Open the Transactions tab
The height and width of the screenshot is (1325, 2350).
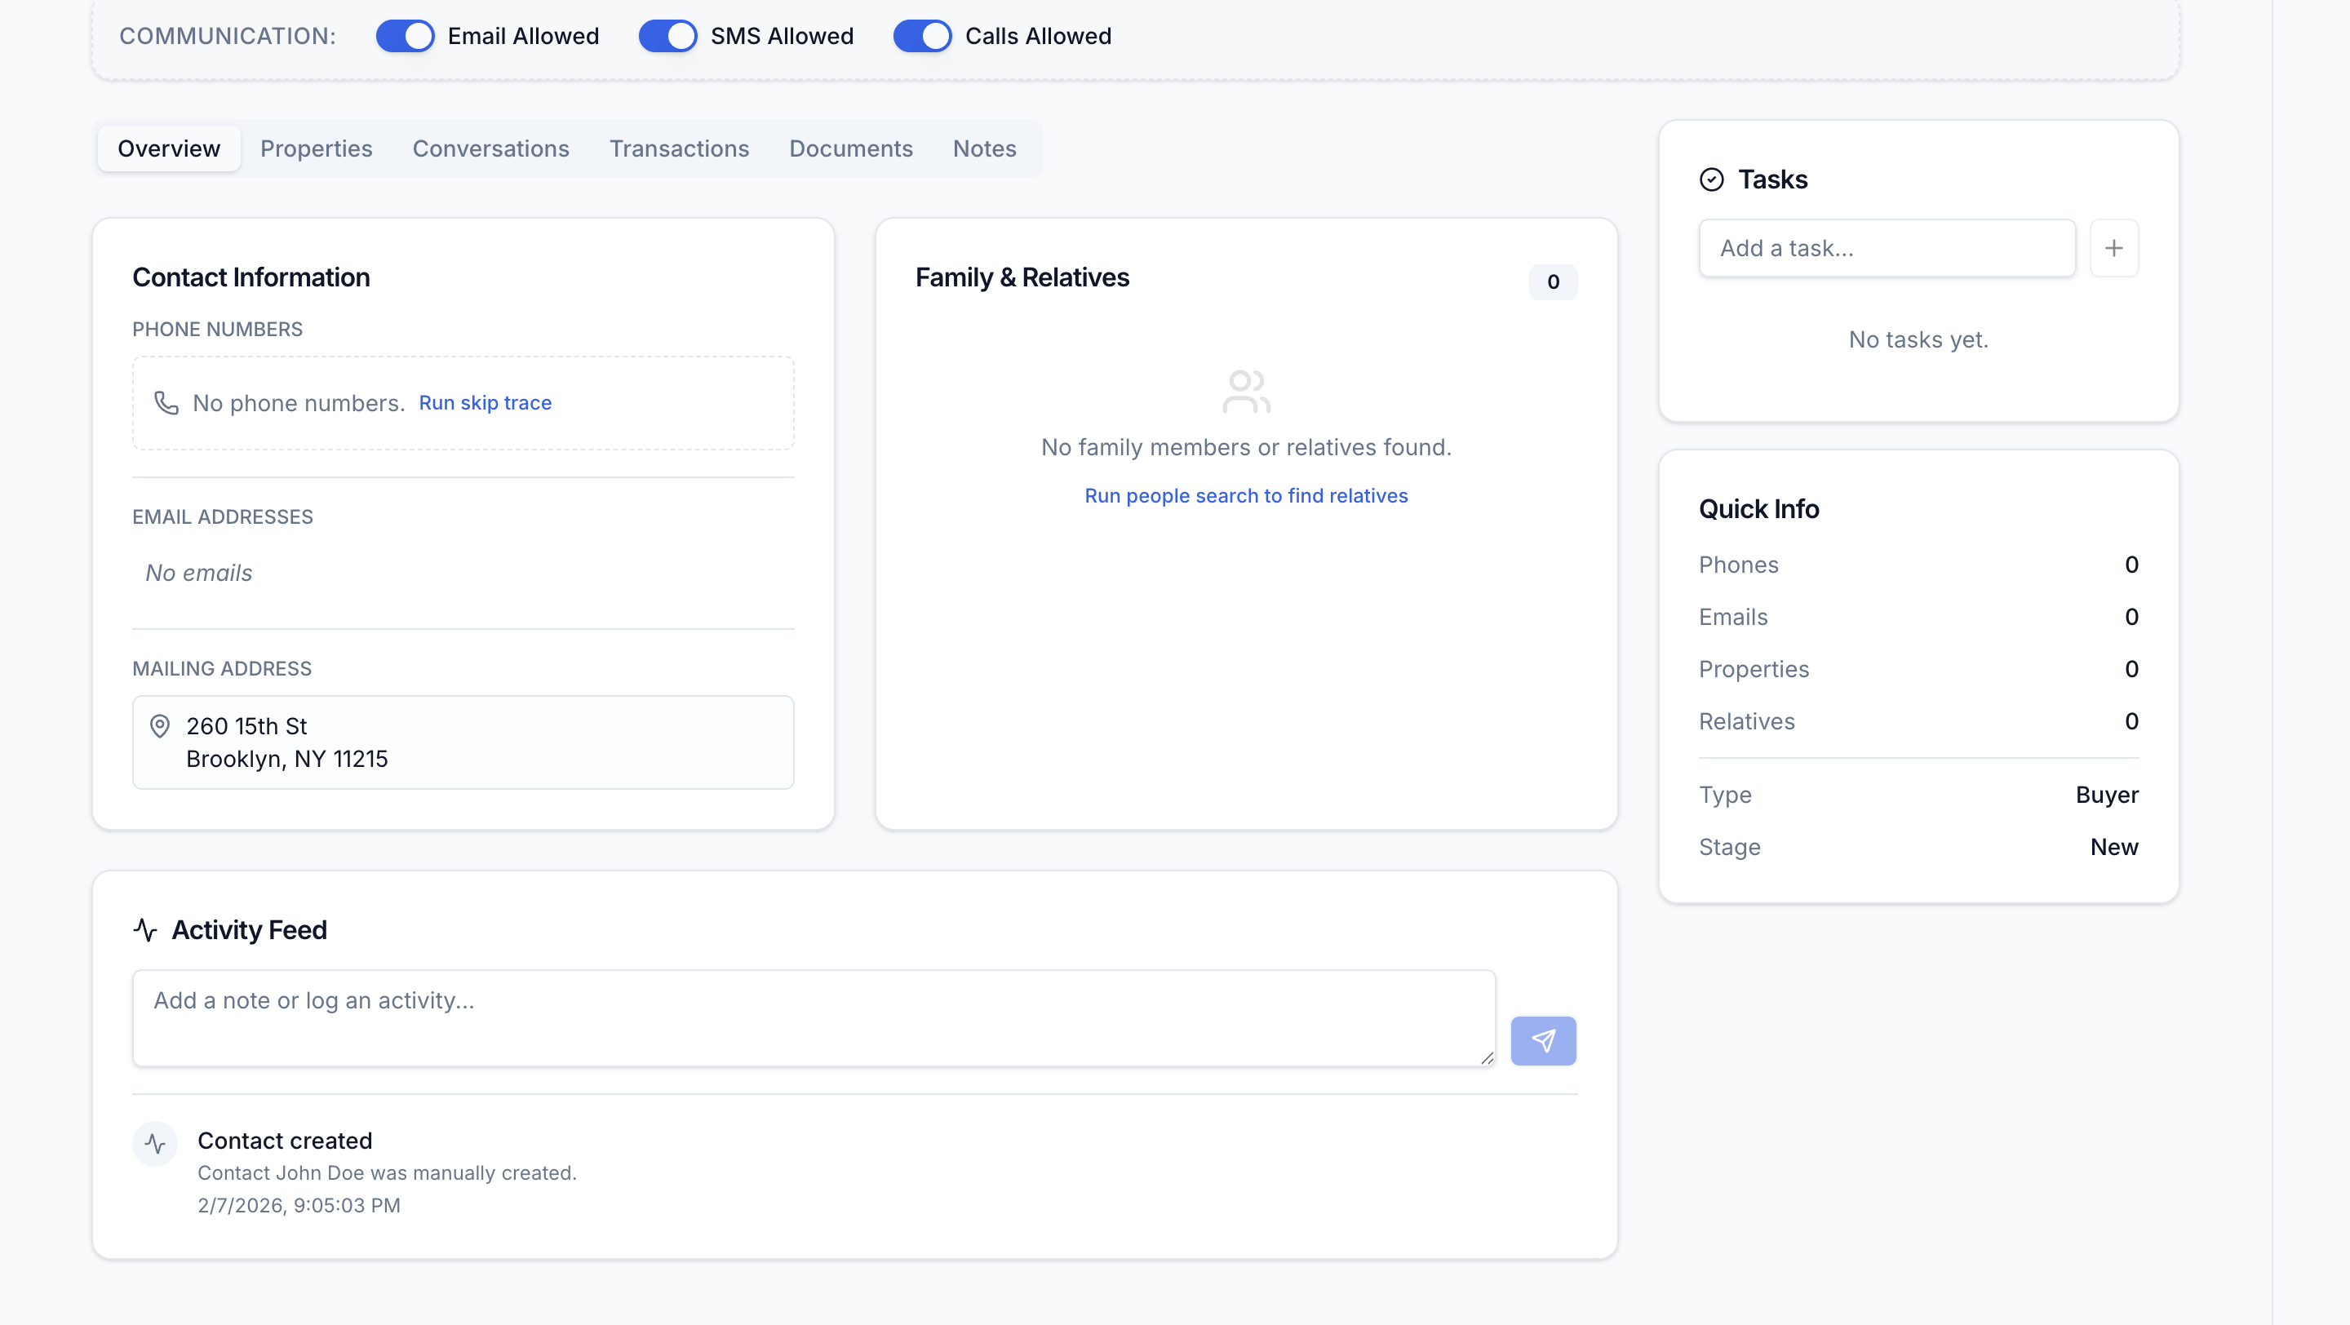point(679,148)
